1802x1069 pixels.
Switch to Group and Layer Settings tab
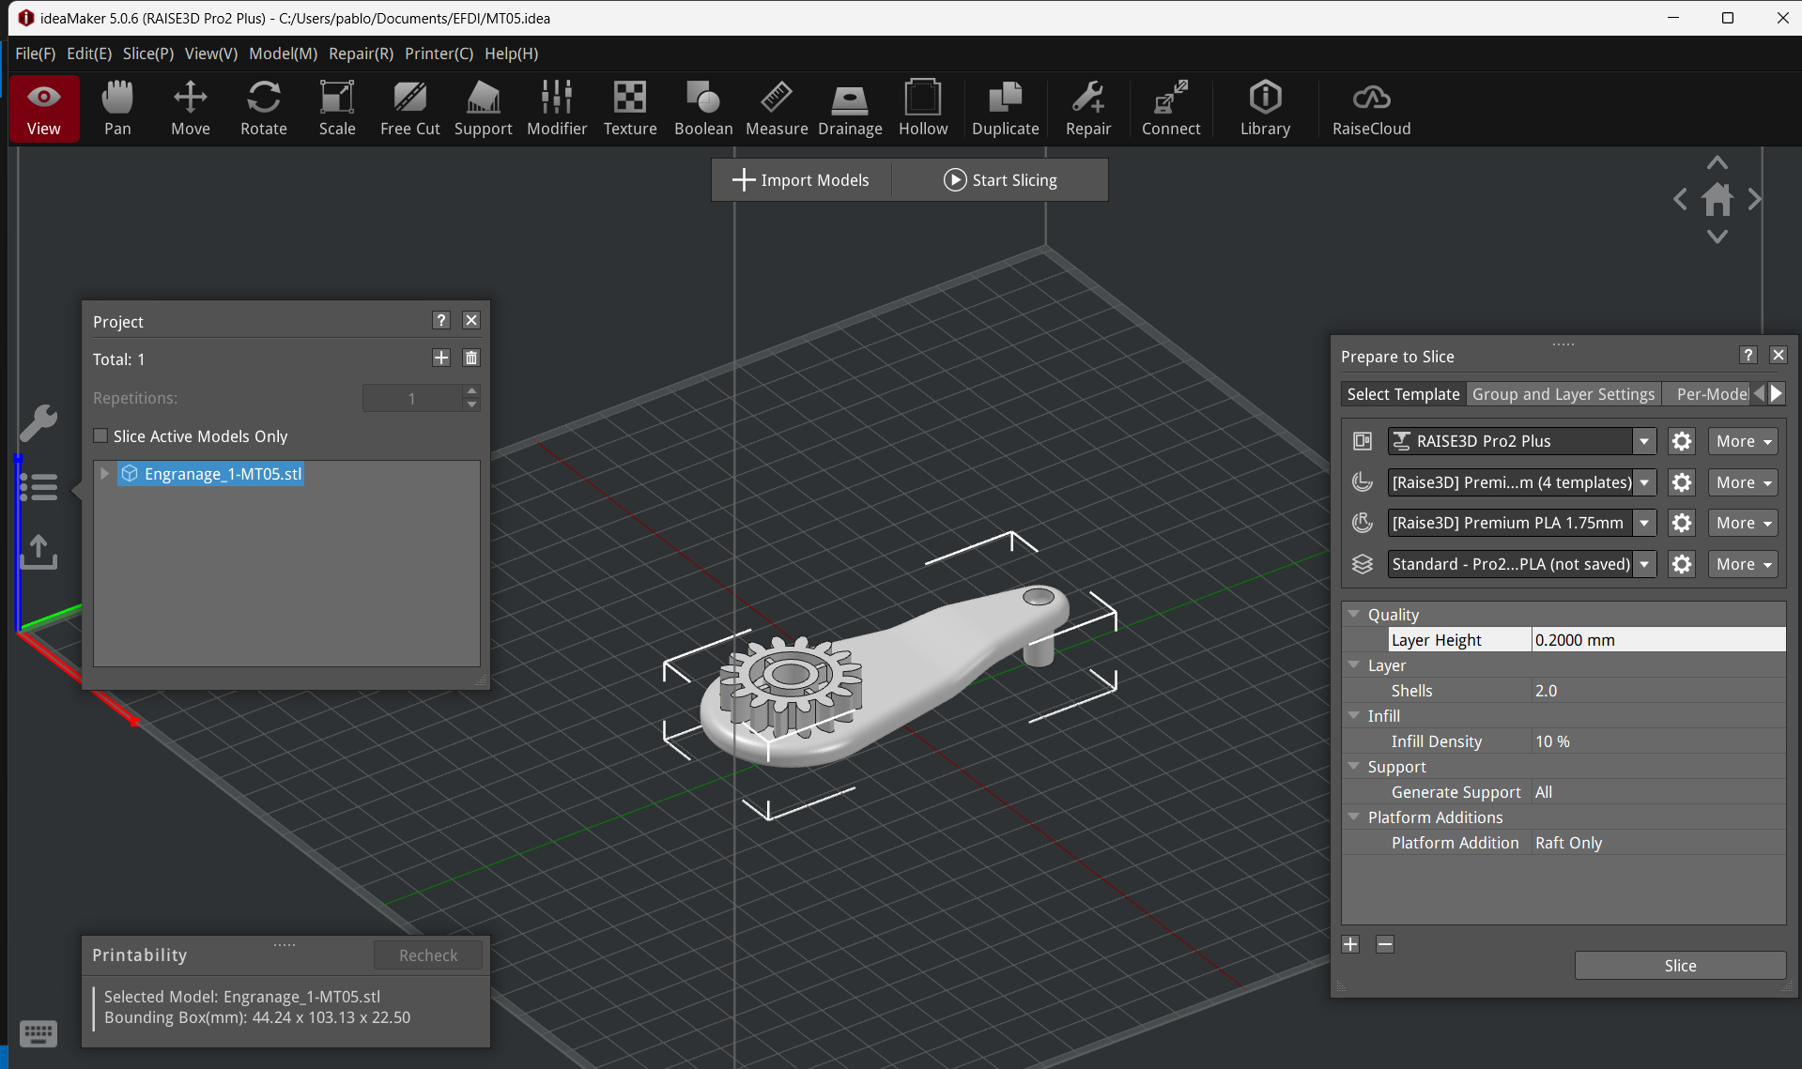[1563, 394]
